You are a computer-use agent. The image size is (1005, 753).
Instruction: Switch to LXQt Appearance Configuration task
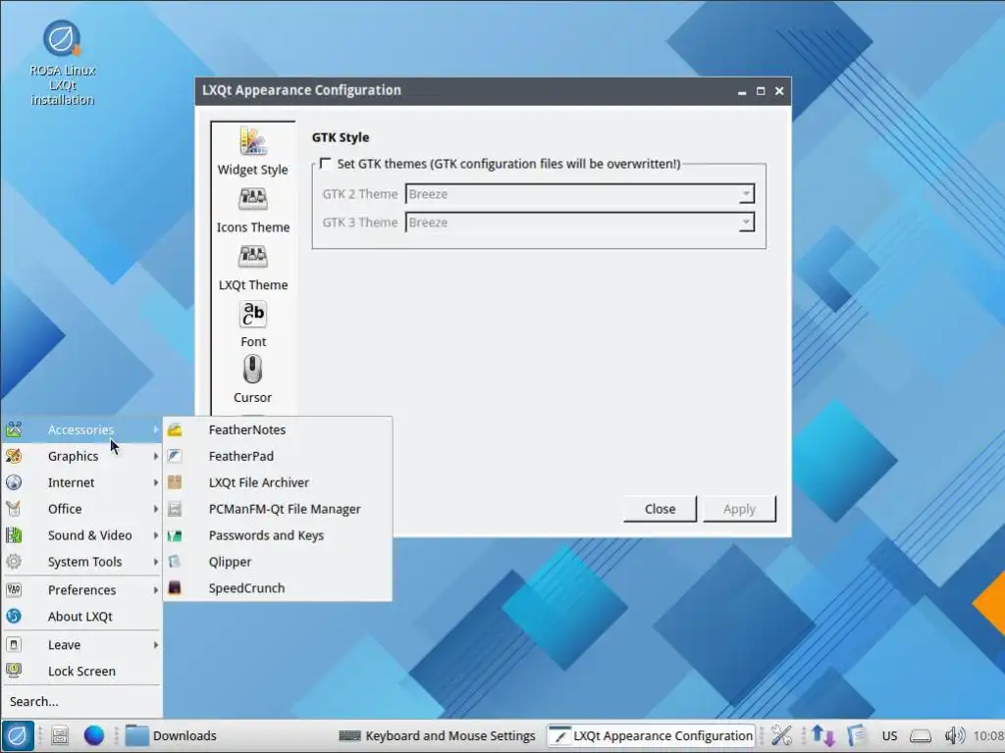[x=652, y=735]
